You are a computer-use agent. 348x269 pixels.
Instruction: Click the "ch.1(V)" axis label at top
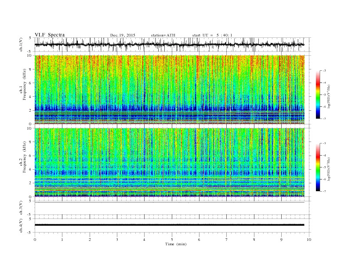tap(21, 45)
